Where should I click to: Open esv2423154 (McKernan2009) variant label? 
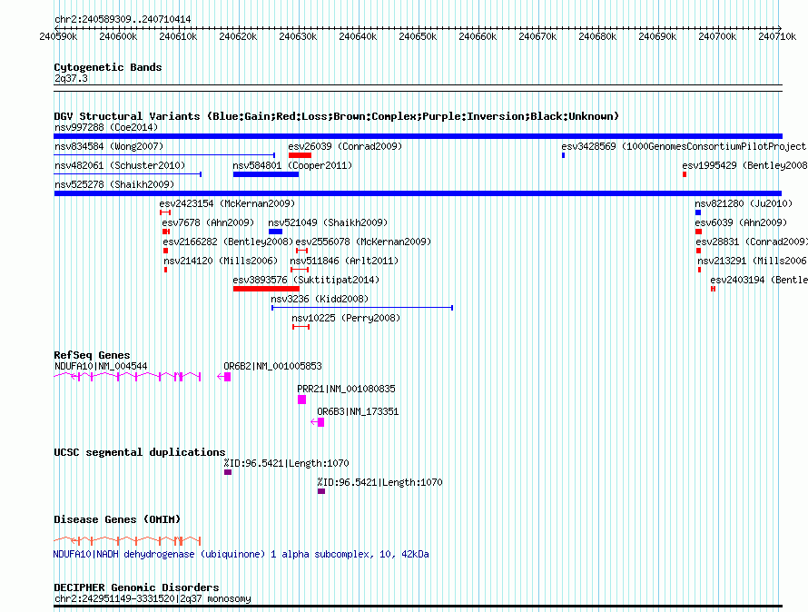click(x=227, y=203)
